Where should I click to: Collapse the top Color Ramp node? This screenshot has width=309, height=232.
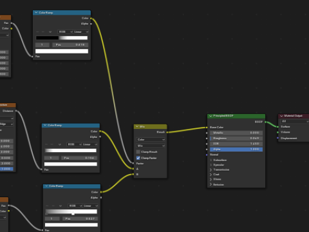pyautogui.click(x=36, y=13)
